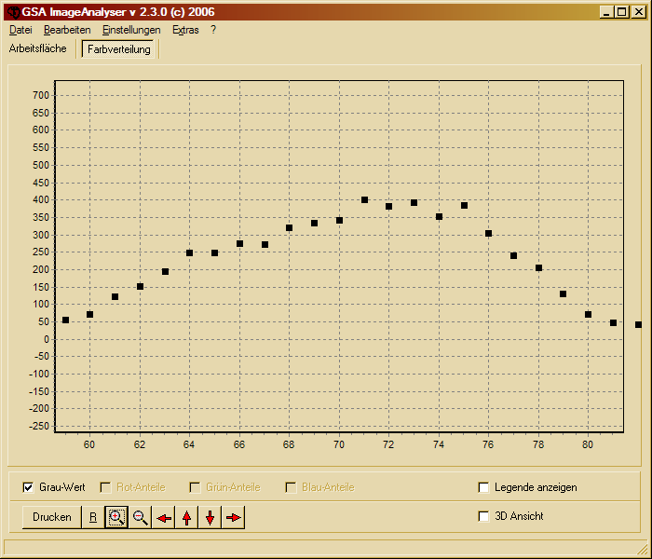The image size is (652, 559).
Task: Switch to the Arbeitsfläche tab
Action: [38, 48]
